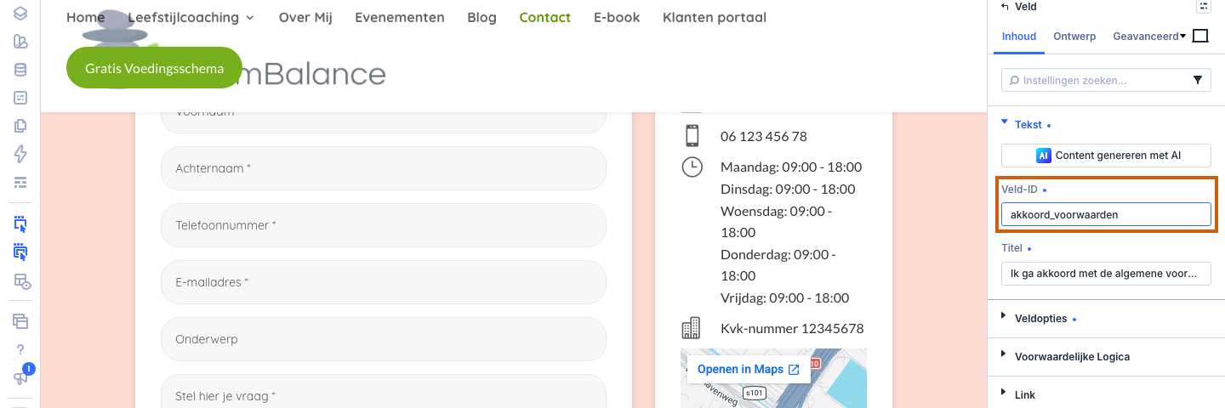The image size is (1225, 408).
Task: Click the building icon beside Kvk-nummer
Action: 691,328
